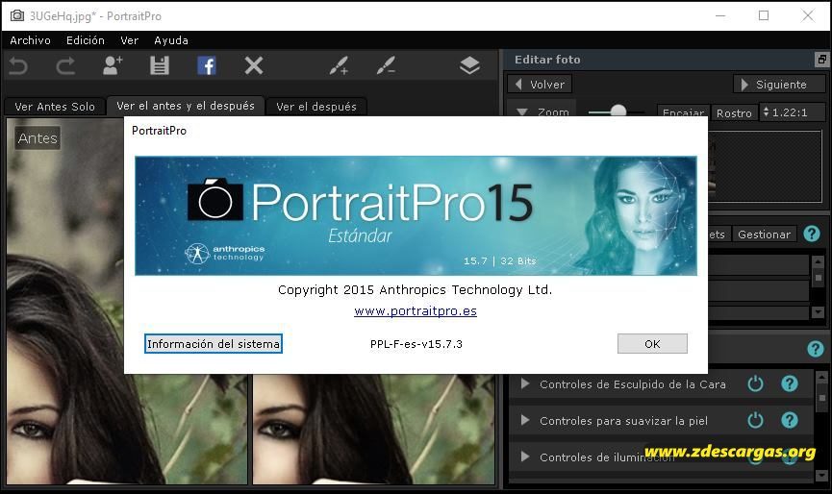The height and width of the screenshot is (494, 832).
Task: Adjust the zoom ratio 1.22:1 stepper
Action: click(766, 111)
